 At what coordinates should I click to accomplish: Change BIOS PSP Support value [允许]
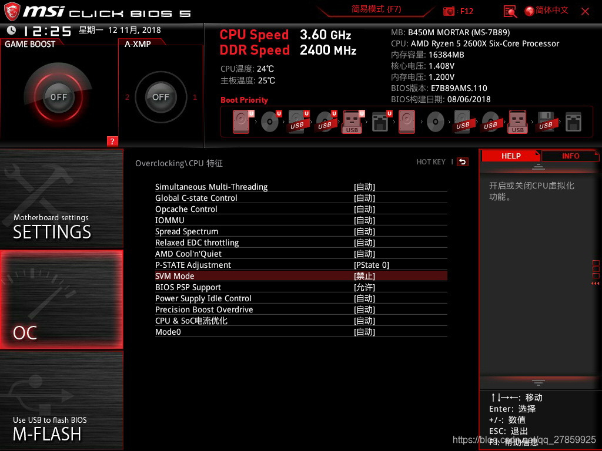click(364, 287)
